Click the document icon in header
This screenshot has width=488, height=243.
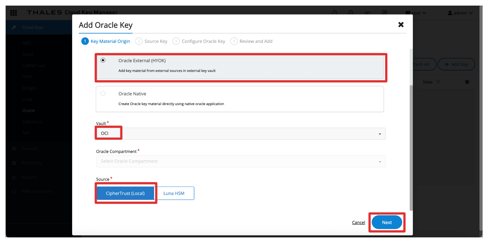[385, 13]
